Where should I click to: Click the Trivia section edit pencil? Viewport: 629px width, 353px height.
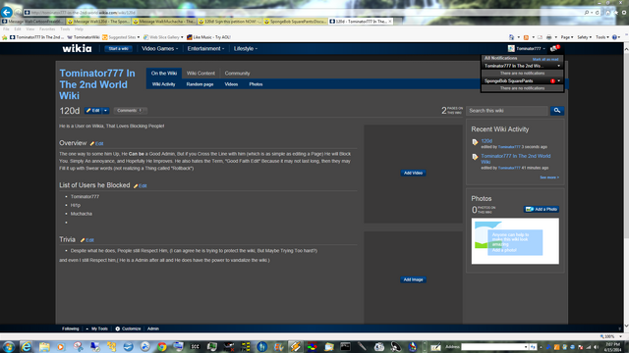click(83, 240)
